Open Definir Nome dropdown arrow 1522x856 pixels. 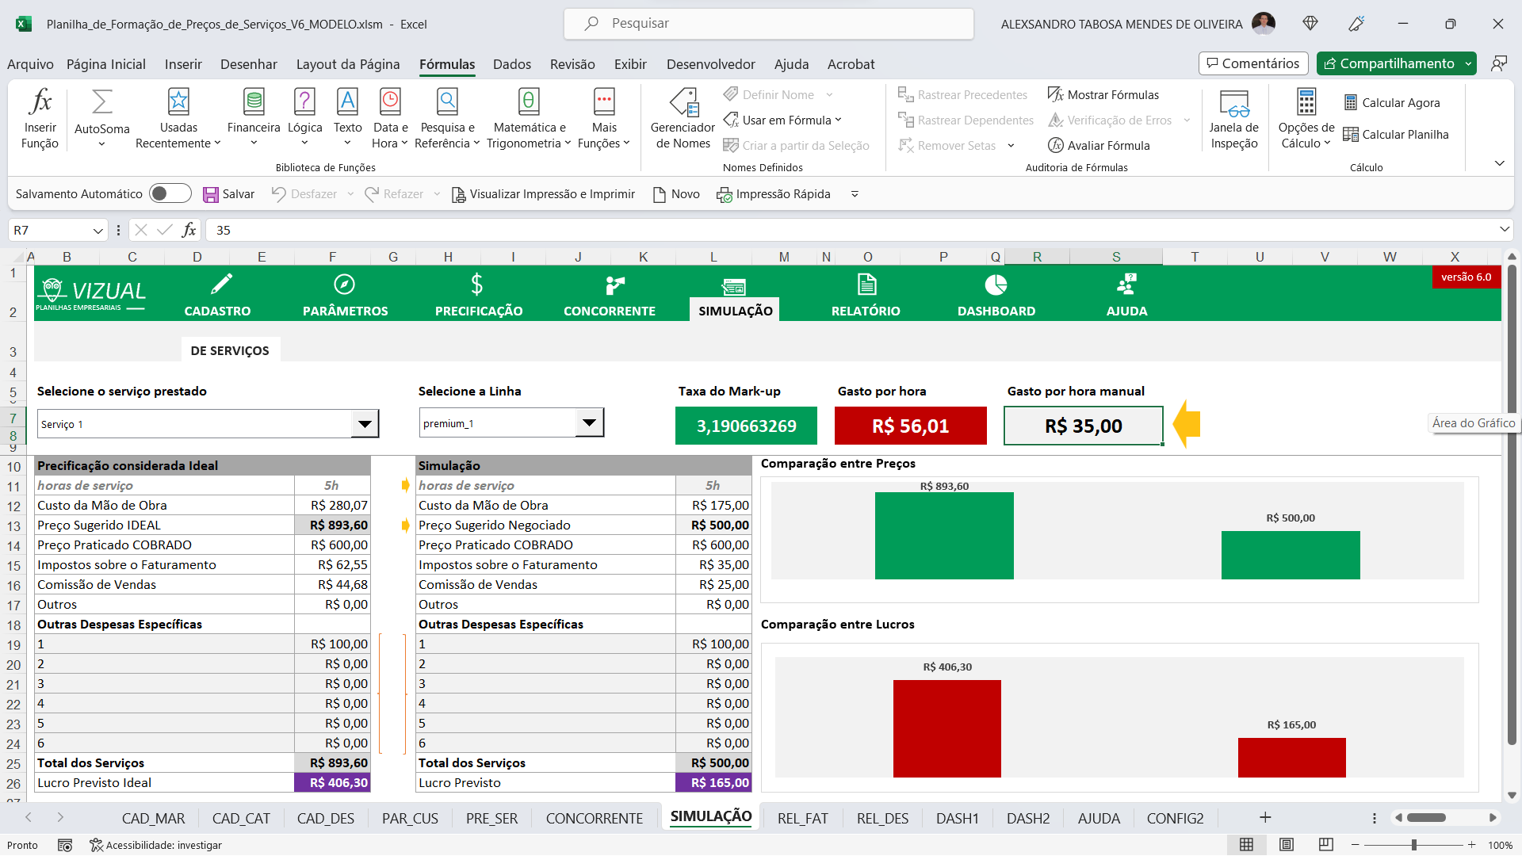pyautogui.click(x=829, y=94)
